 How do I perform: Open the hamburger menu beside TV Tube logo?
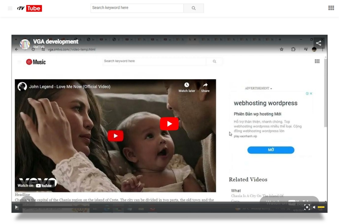[10, 9]
